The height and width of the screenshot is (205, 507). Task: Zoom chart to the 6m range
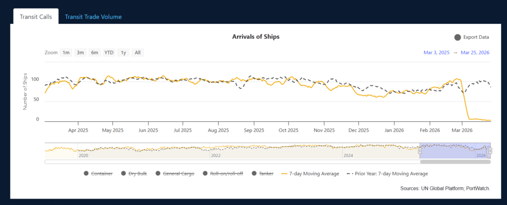click(94, 52)
